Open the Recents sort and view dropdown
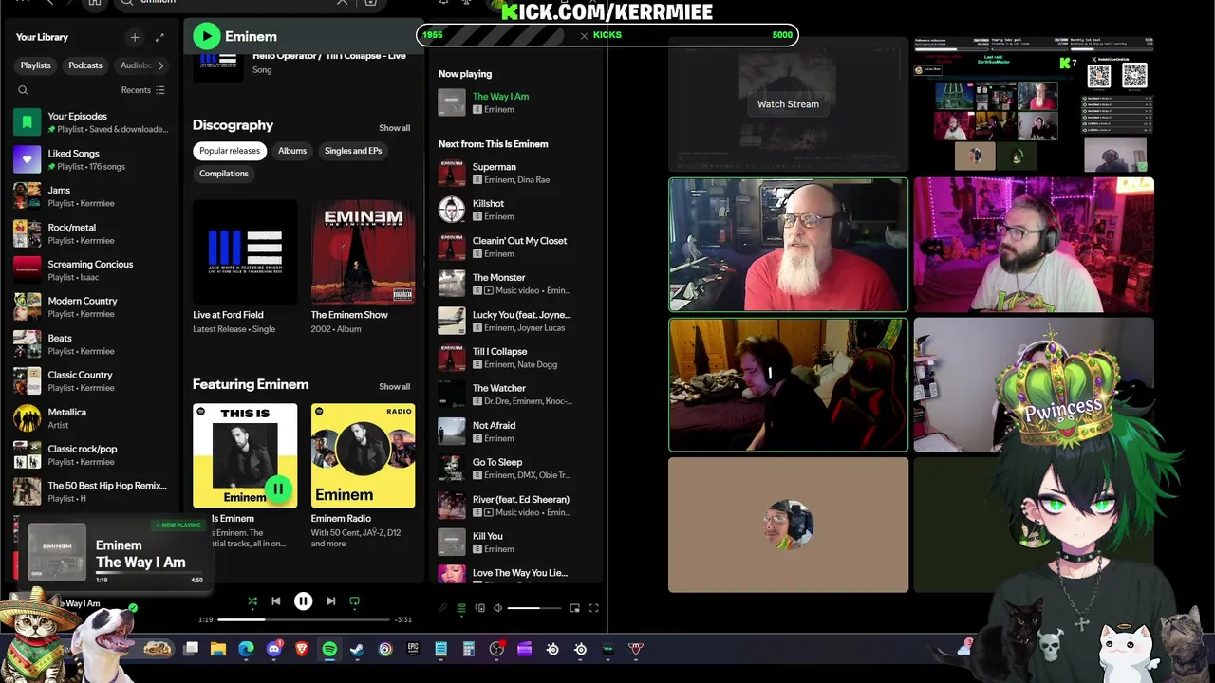Screen dimensions: 1215x683 coord(143,90)
